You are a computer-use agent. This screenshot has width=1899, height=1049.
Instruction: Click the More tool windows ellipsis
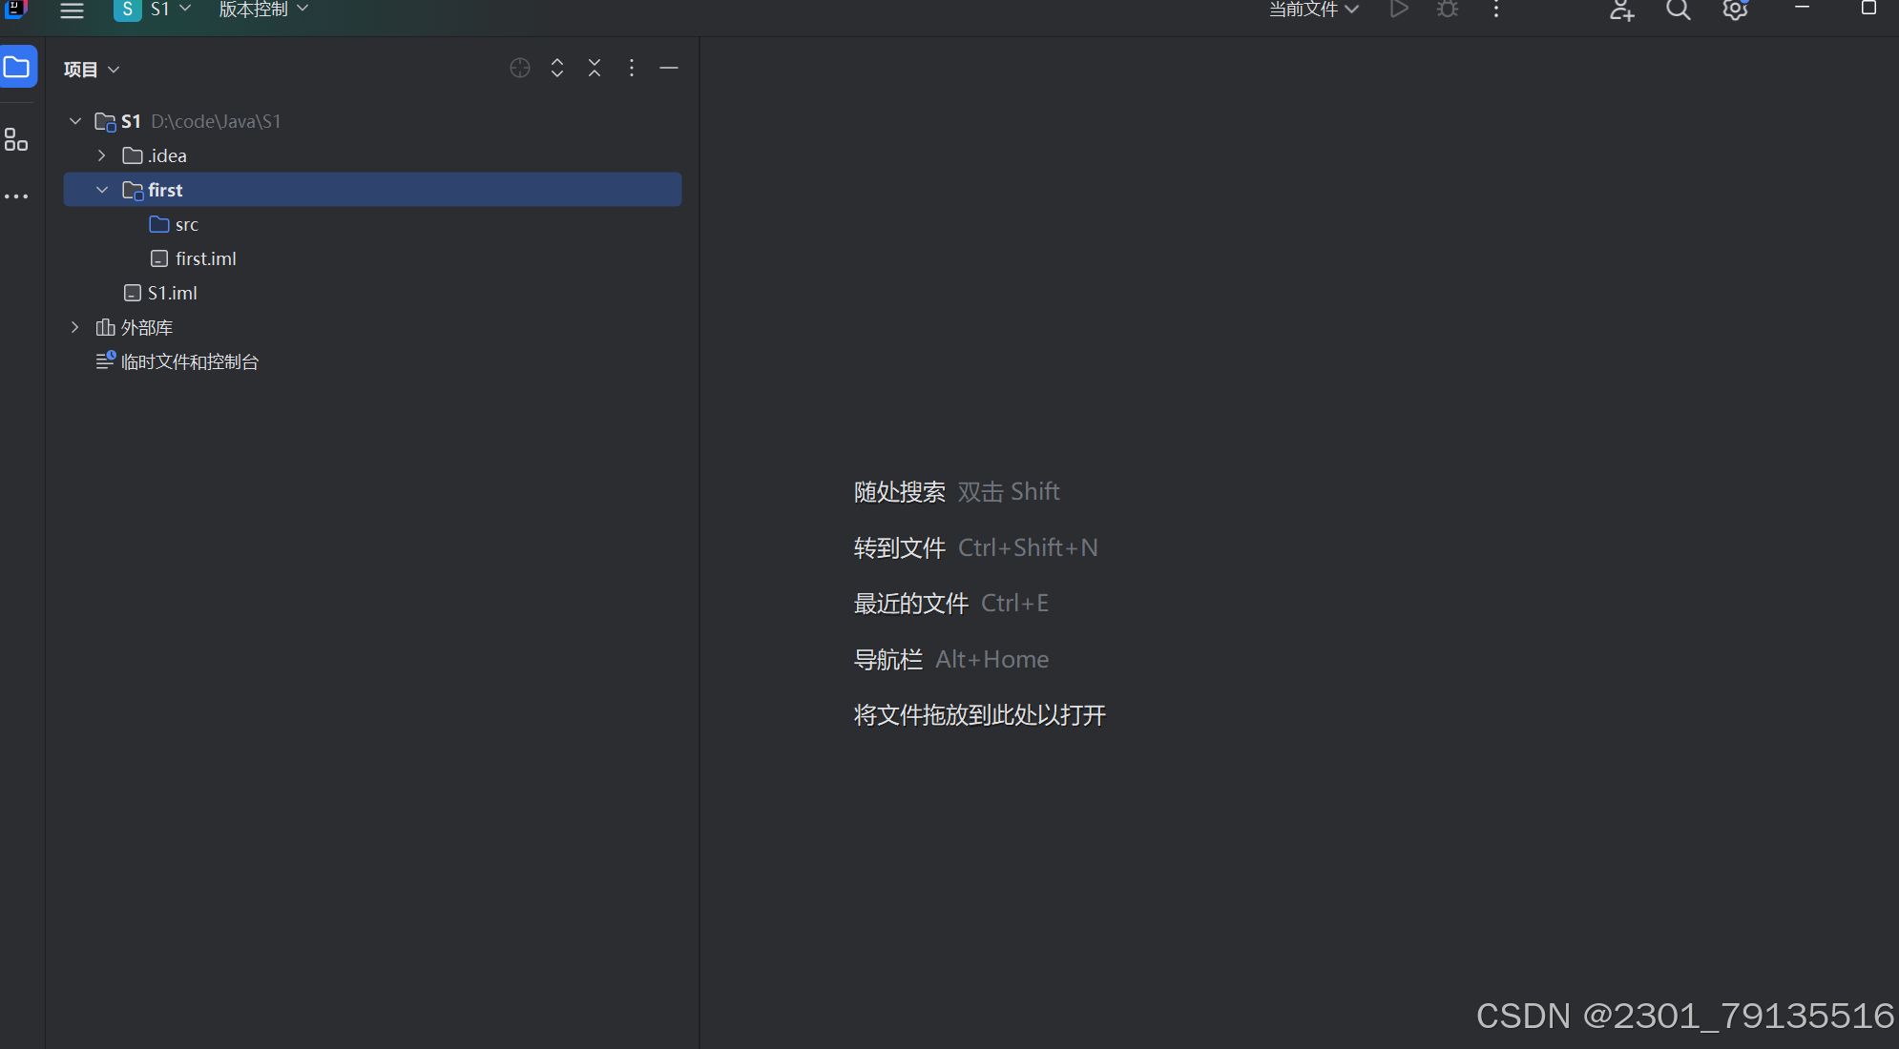(x=16, y=196)
